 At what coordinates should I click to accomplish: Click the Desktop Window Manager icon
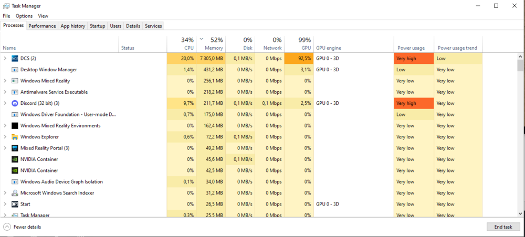click(15, 70)
